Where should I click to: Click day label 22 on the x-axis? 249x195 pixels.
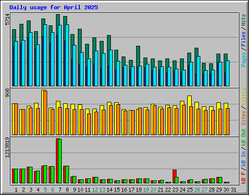pyautogui.click(x=168, y=190)
